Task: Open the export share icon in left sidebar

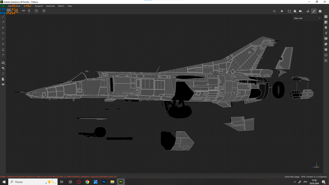Action: (x=3, y=63)
